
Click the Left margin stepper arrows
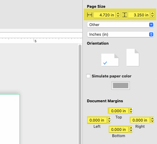click(109, 120)
